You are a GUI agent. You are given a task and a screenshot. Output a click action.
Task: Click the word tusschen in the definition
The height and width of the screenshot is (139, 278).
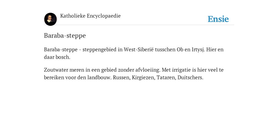pyautogui.click(x=165, y=49)
